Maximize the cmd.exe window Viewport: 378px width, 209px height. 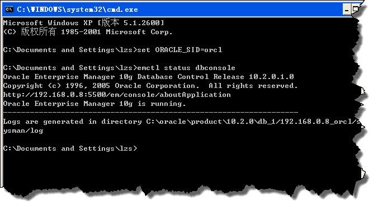(355, 10)
